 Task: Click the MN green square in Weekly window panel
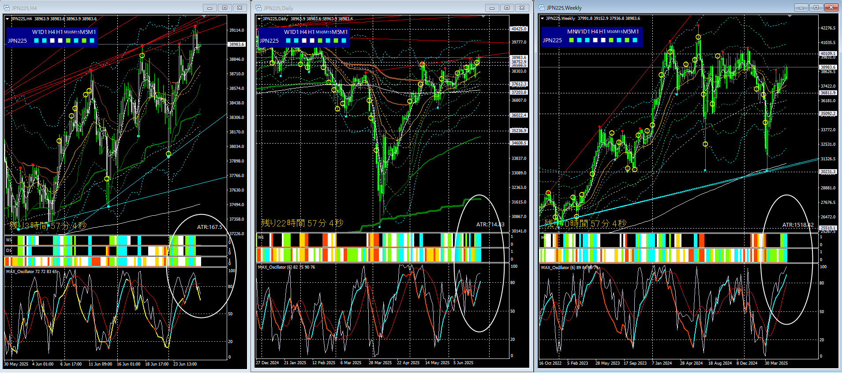pos(572,40)
